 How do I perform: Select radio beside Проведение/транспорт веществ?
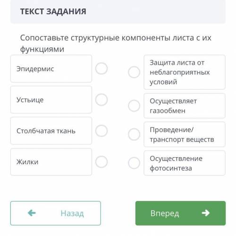(134, 135)
